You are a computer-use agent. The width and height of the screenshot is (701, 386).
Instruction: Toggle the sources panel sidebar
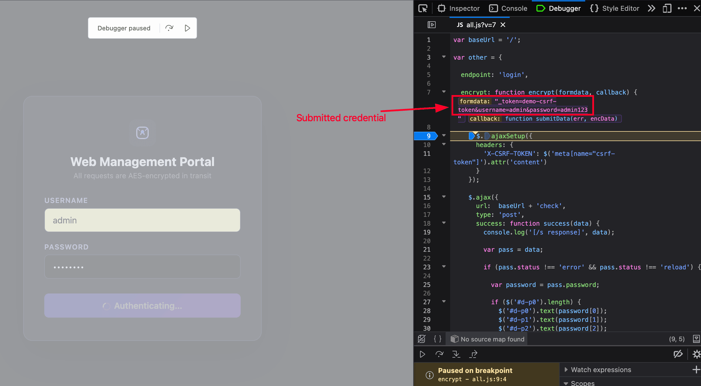431,25
